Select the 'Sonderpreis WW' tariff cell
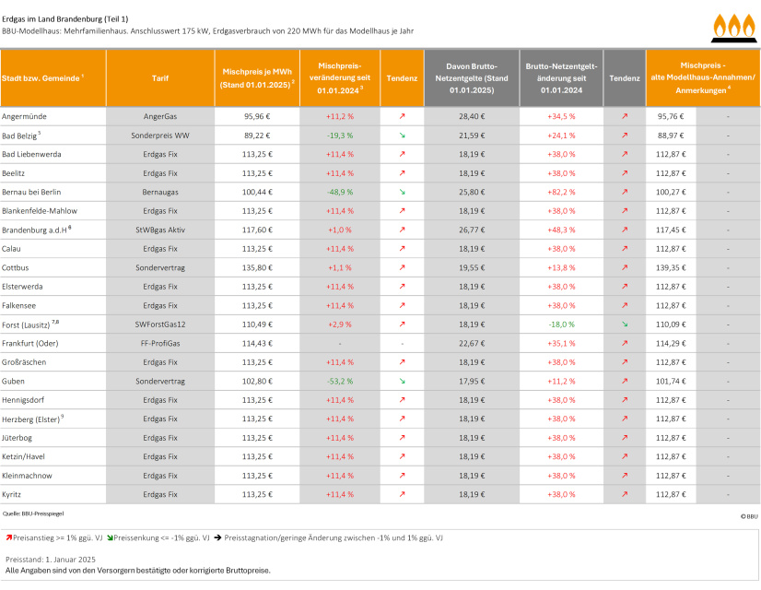This screenshot has height=590, width=761. 160,136
